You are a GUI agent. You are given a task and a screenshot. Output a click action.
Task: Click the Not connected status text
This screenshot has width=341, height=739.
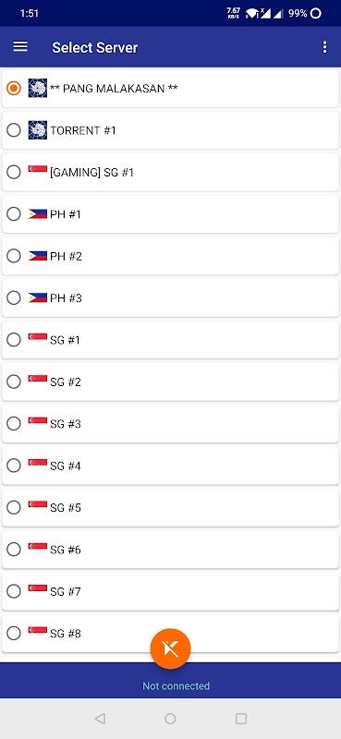tap(176, 685)
